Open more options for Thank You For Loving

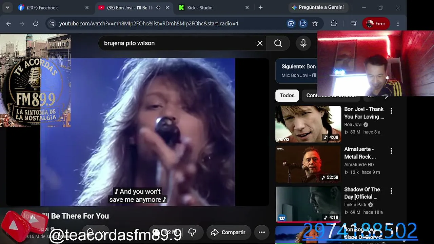point(391,111)
